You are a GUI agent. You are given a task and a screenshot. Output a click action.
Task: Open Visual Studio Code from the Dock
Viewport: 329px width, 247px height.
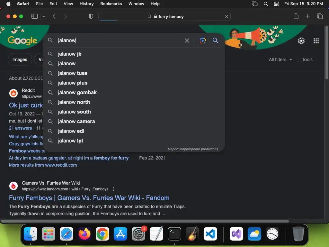click(210, 234)
